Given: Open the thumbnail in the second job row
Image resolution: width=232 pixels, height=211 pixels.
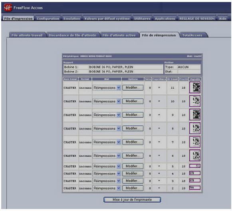Looking at the screenshot, I should (195, 101).
